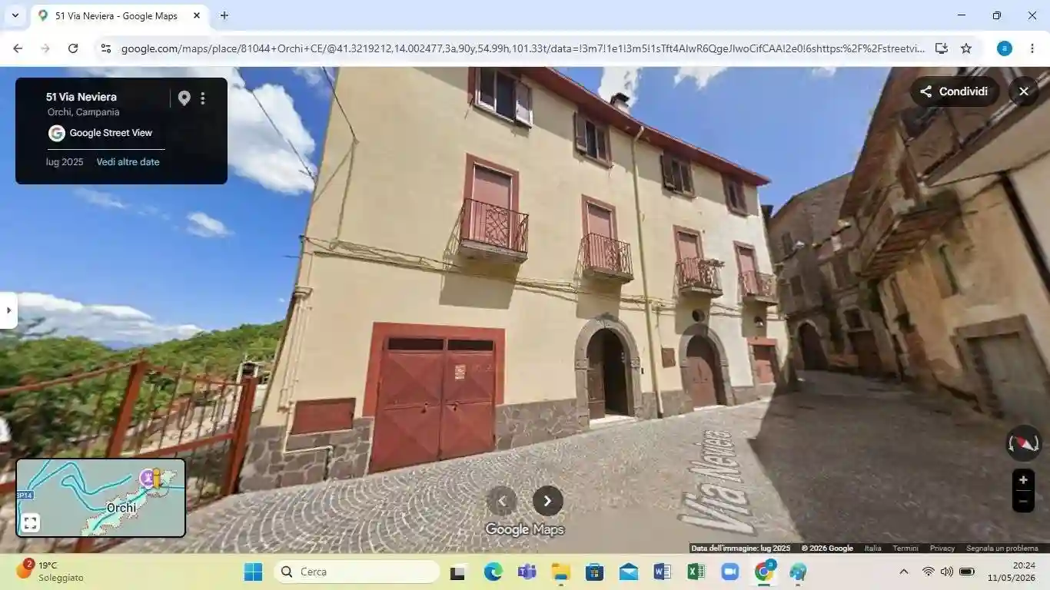Click the Data dell'immagine: lug 2025 text
The image size is (1050, 590).
pos(741,549)
